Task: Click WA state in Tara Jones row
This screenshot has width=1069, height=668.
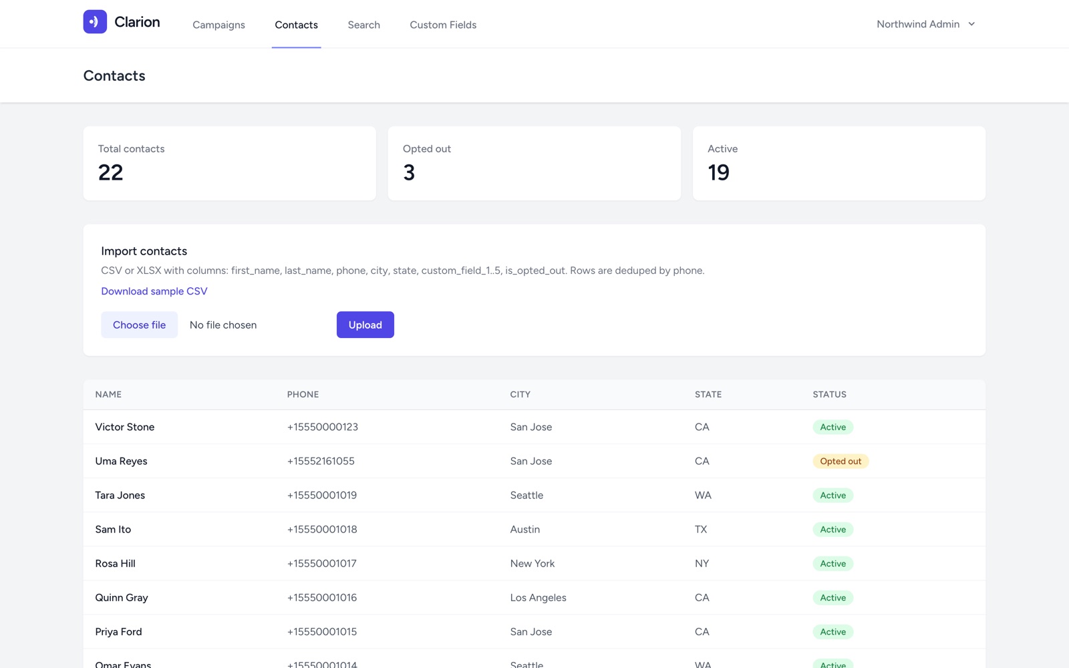Action: tap(703, 495)
